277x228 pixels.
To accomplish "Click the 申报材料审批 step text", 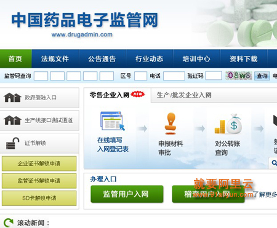I will pos(171,148).
